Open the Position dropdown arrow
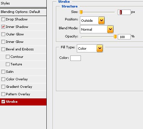This screenshot has width=143, height=129. (x=101, y=20)
